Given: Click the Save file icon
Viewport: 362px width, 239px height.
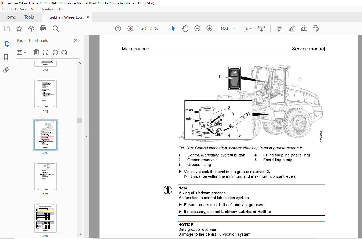Looking at the screenshot, I should coord(7,28).
